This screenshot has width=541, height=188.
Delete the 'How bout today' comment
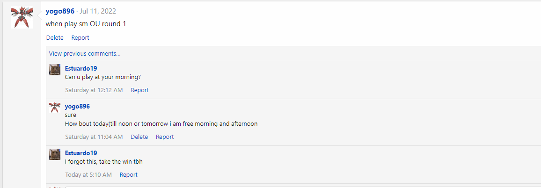click(x=139, y=137)
